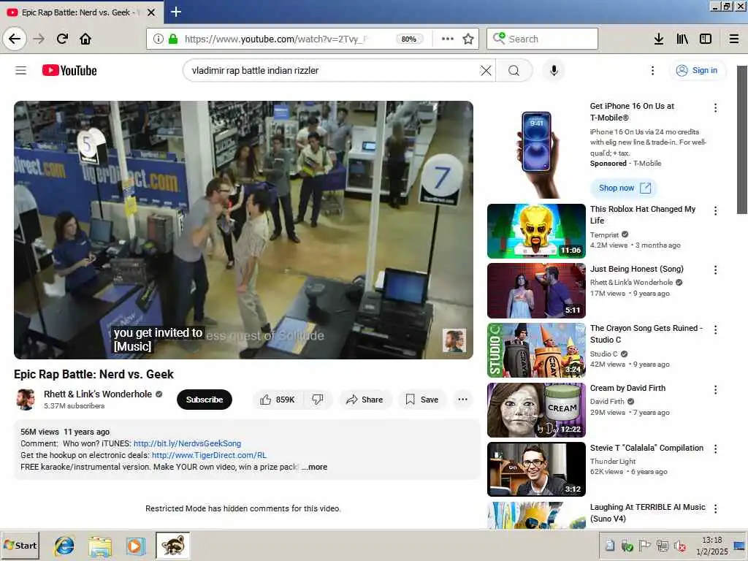Image resolution: width=748 pixels, height=561 pixels.
Task: Search with voice microphone icon
Action: pos(554,71)
